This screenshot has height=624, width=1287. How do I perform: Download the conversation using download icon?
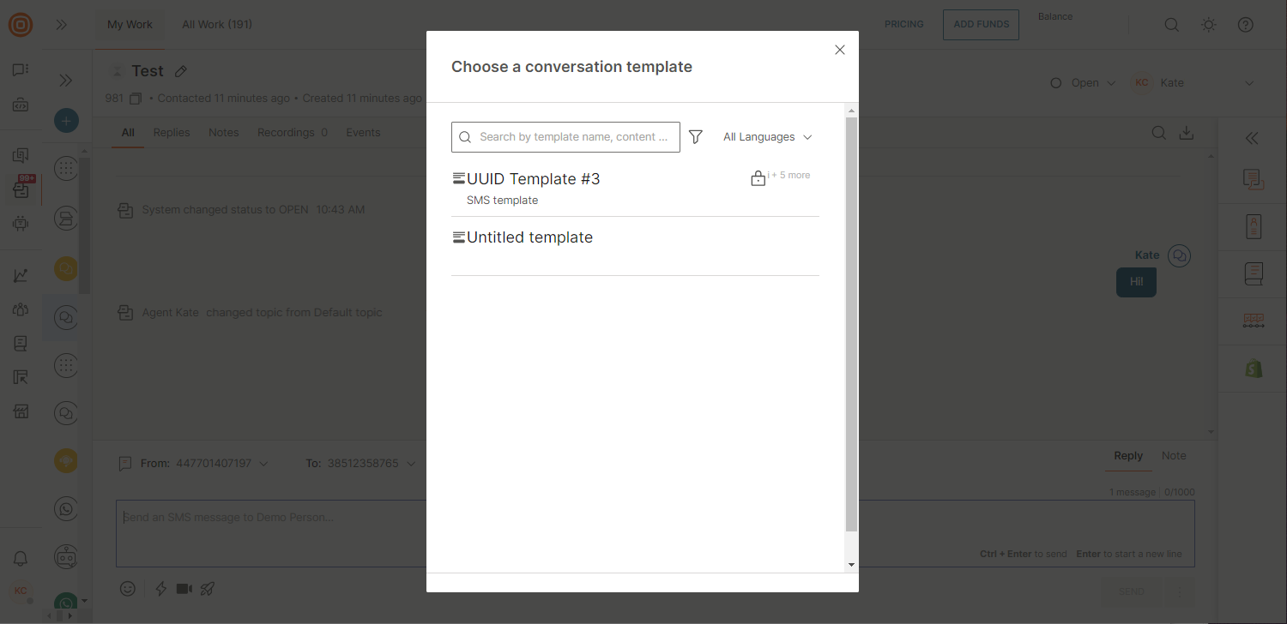[1187, 133]
